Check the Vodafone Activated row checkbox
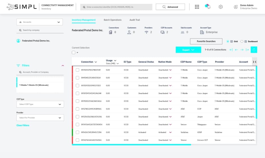Viewport: 265px width, 158px height. (x=77, y=132)
